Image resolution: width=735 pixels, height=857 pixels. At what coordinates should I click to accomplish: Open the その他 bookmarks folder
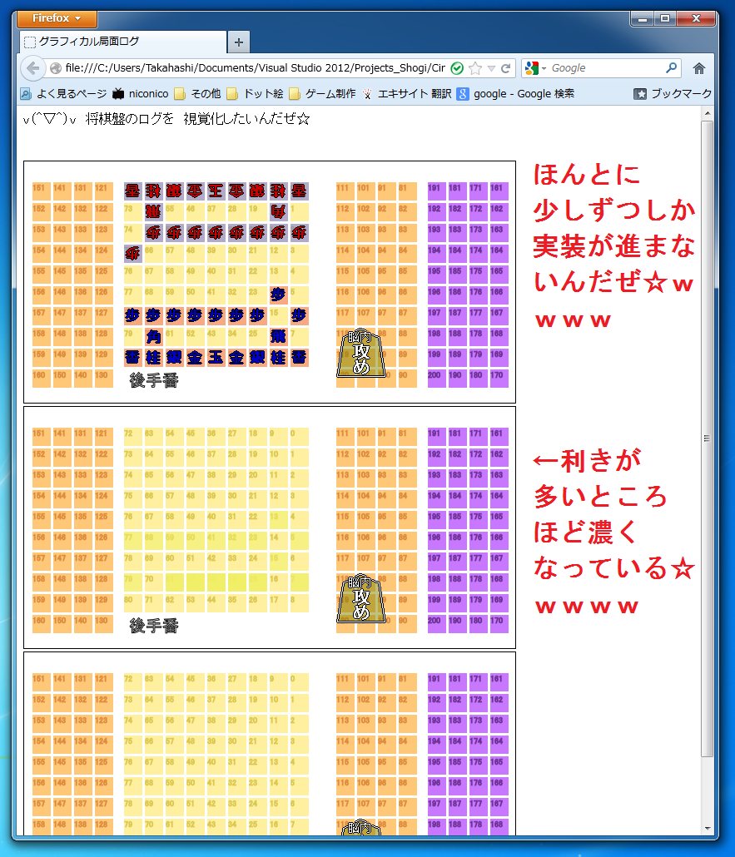click(198, 94)
